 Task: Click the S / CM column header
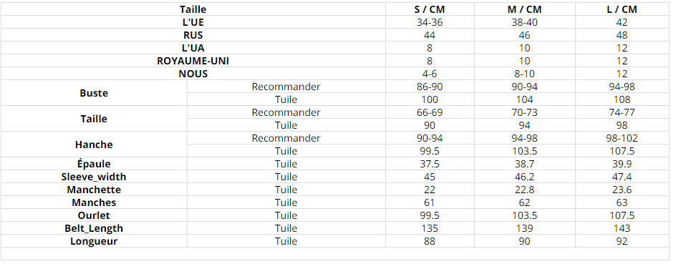[x=430, y=9]
